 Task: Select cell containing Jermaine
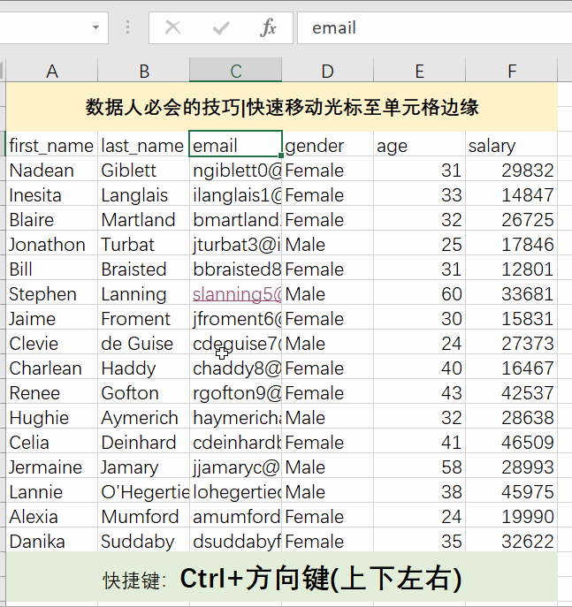coord(52,467)
